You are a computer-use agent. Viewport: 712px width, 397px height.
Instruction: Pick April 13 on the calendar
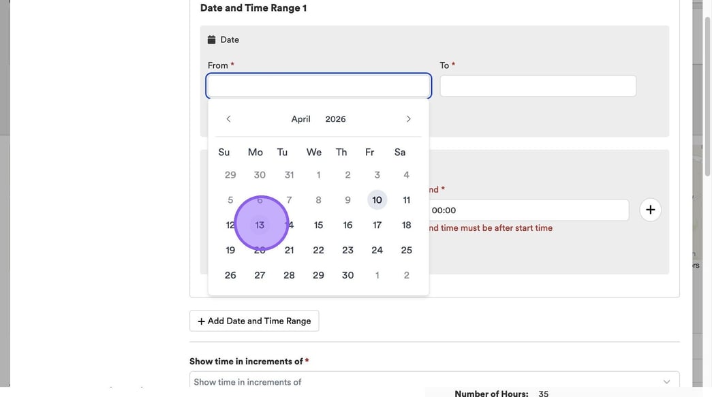[260, 225]
